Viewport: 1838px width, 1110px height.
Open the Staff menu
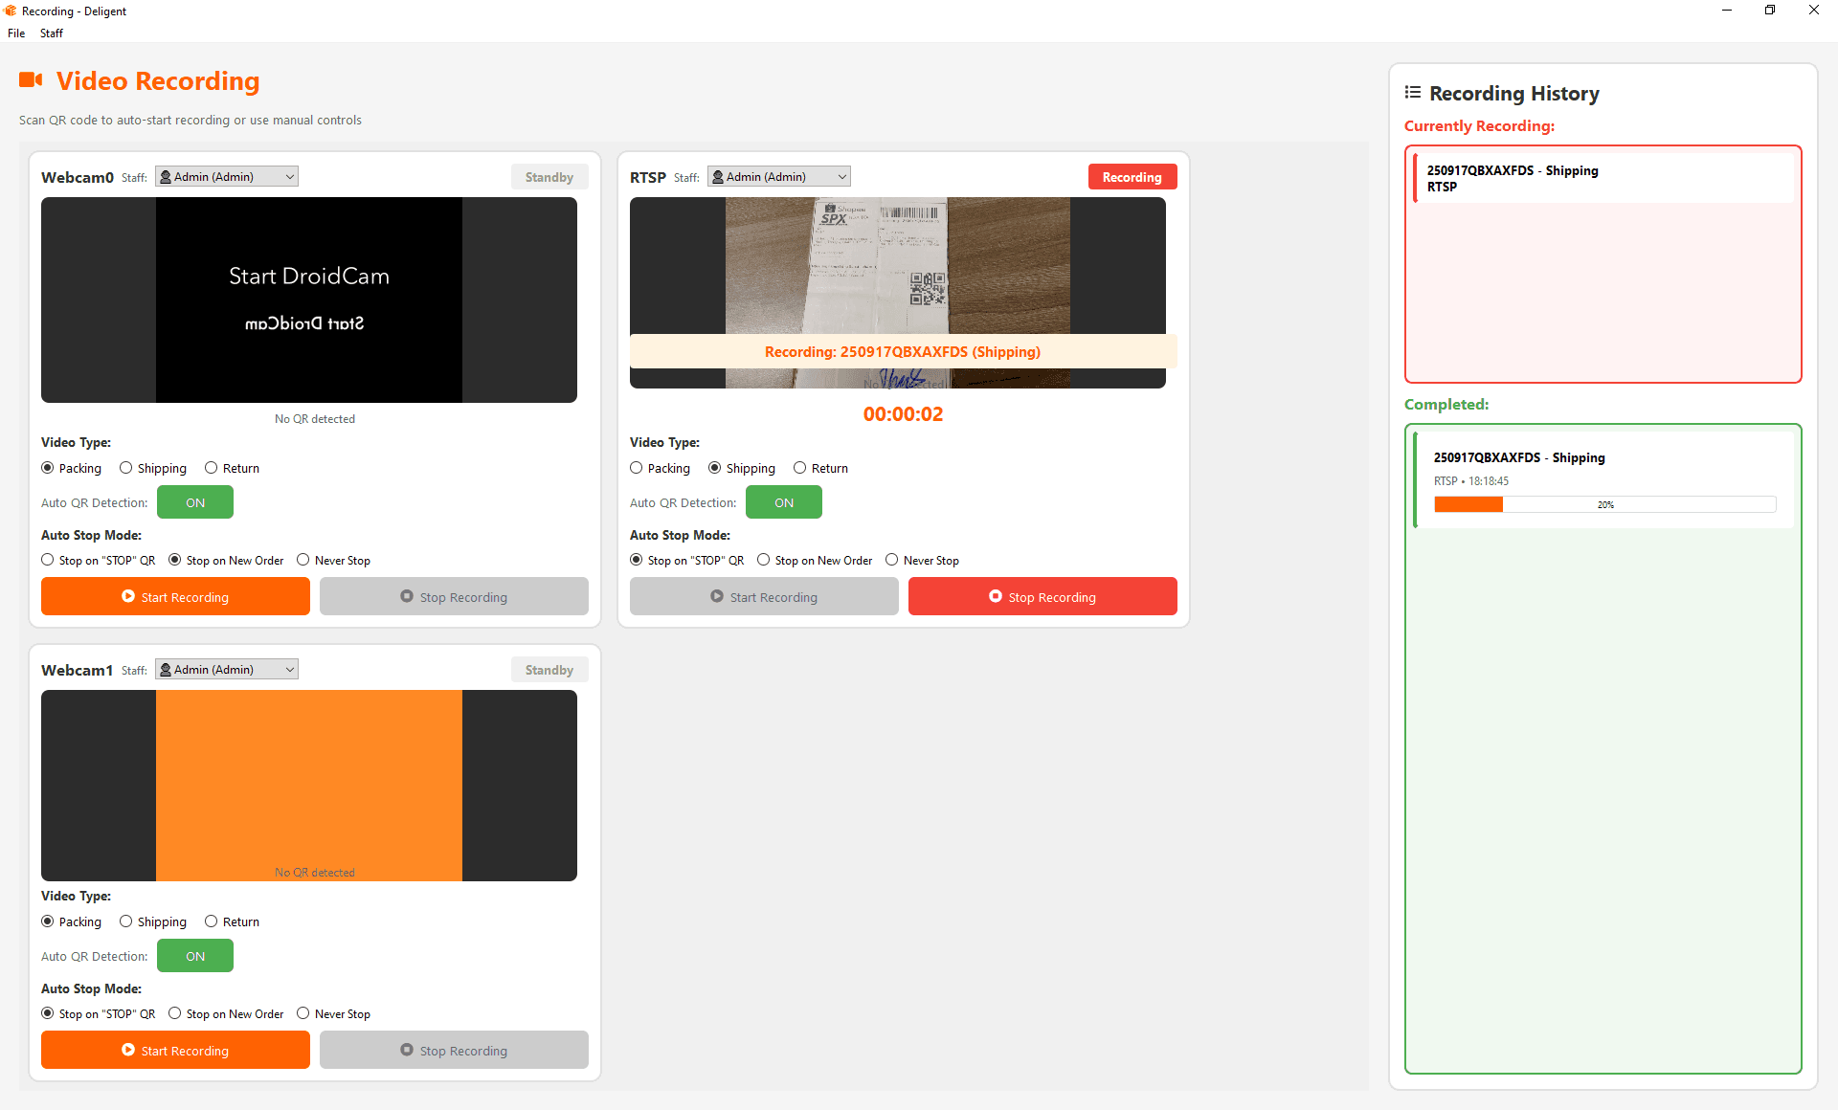pyautogui.click(x=51, y=33)
